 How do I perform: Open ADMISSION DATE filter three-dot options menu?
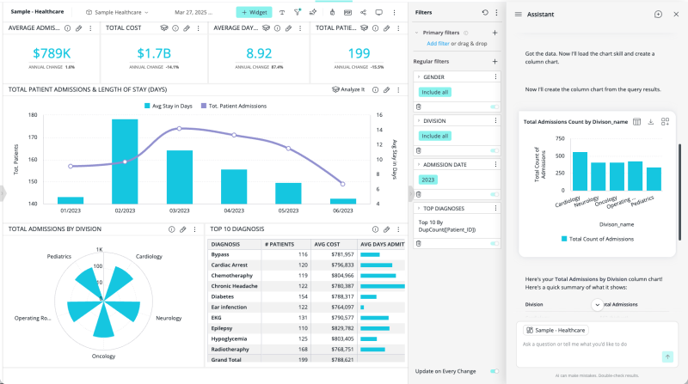tap(496, 164)
